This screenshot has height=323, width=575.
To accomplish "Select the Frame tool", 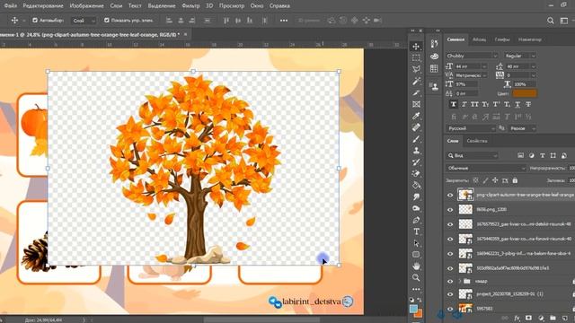I will point(416,104).
